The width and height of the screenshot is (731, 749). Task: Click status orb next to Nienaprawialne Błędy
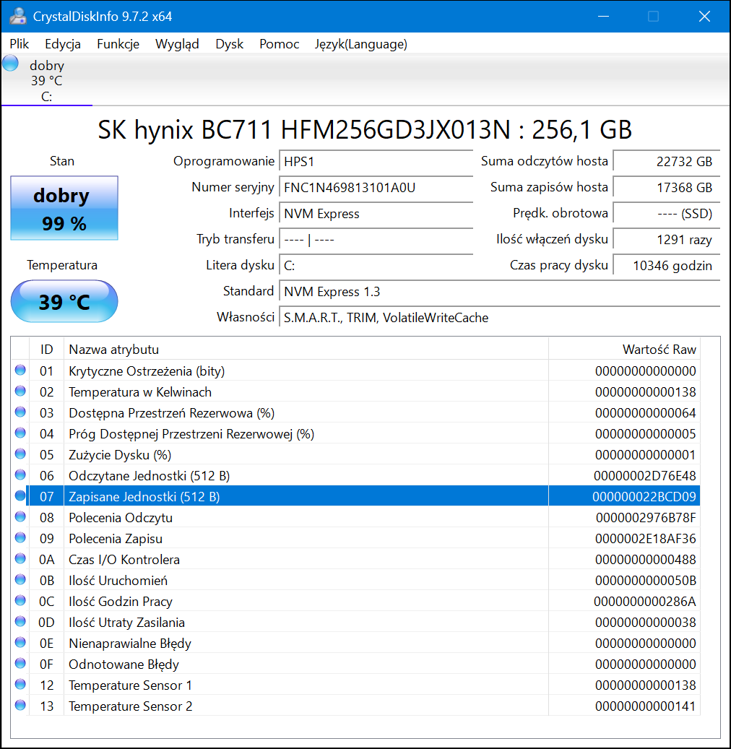[x=20, y=643]
